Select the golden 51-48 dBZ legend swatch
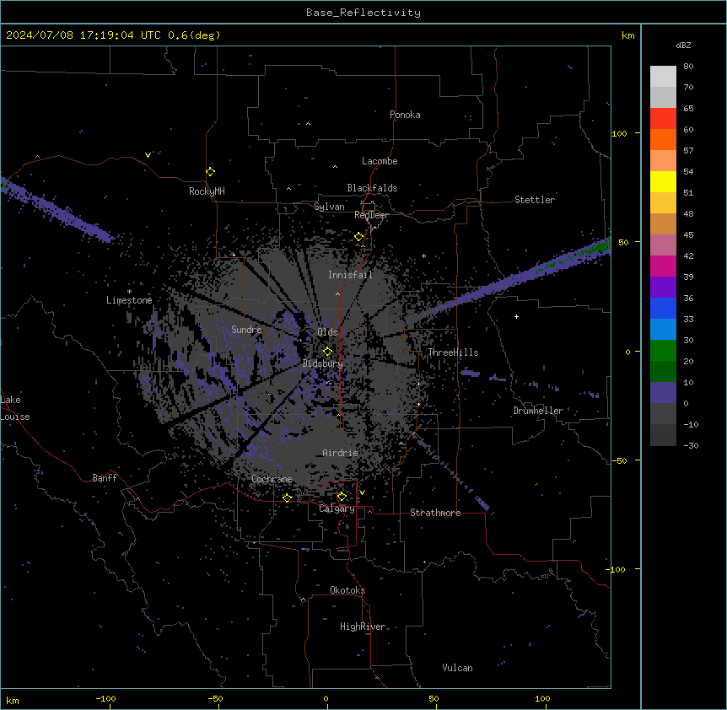Viewport: 727px width, 710px height. 663,203
